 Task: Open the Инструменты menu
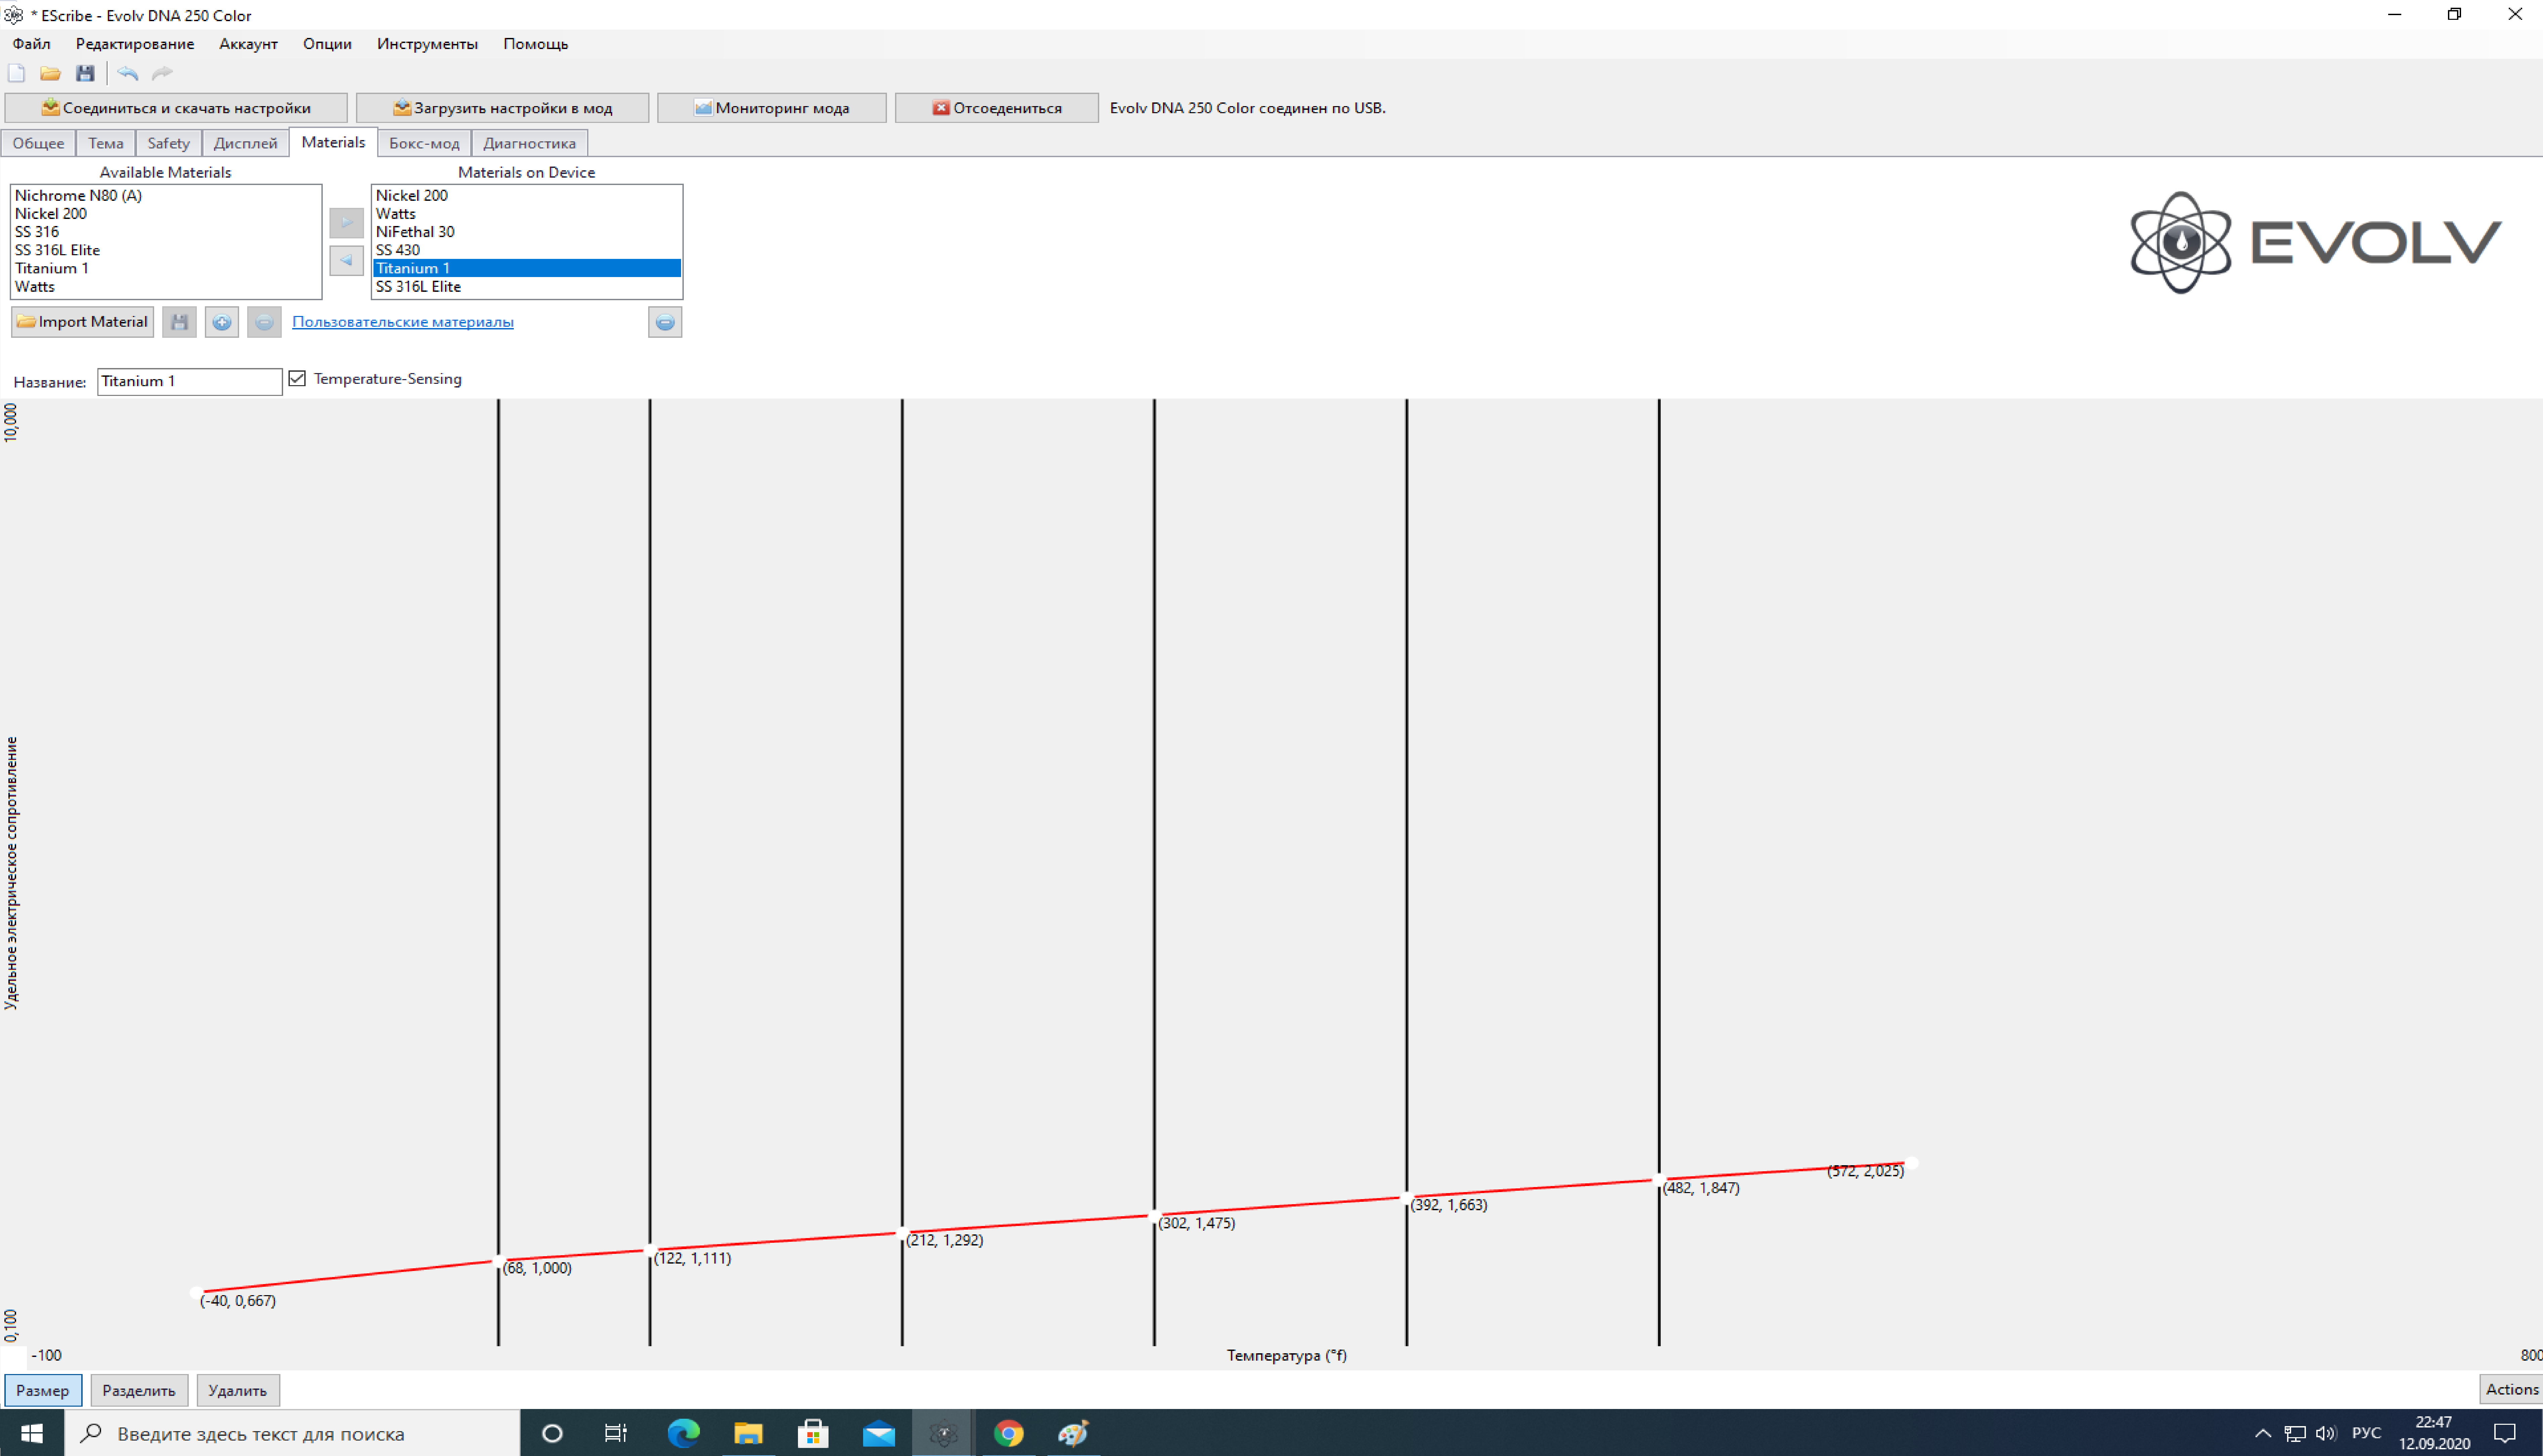427,44
